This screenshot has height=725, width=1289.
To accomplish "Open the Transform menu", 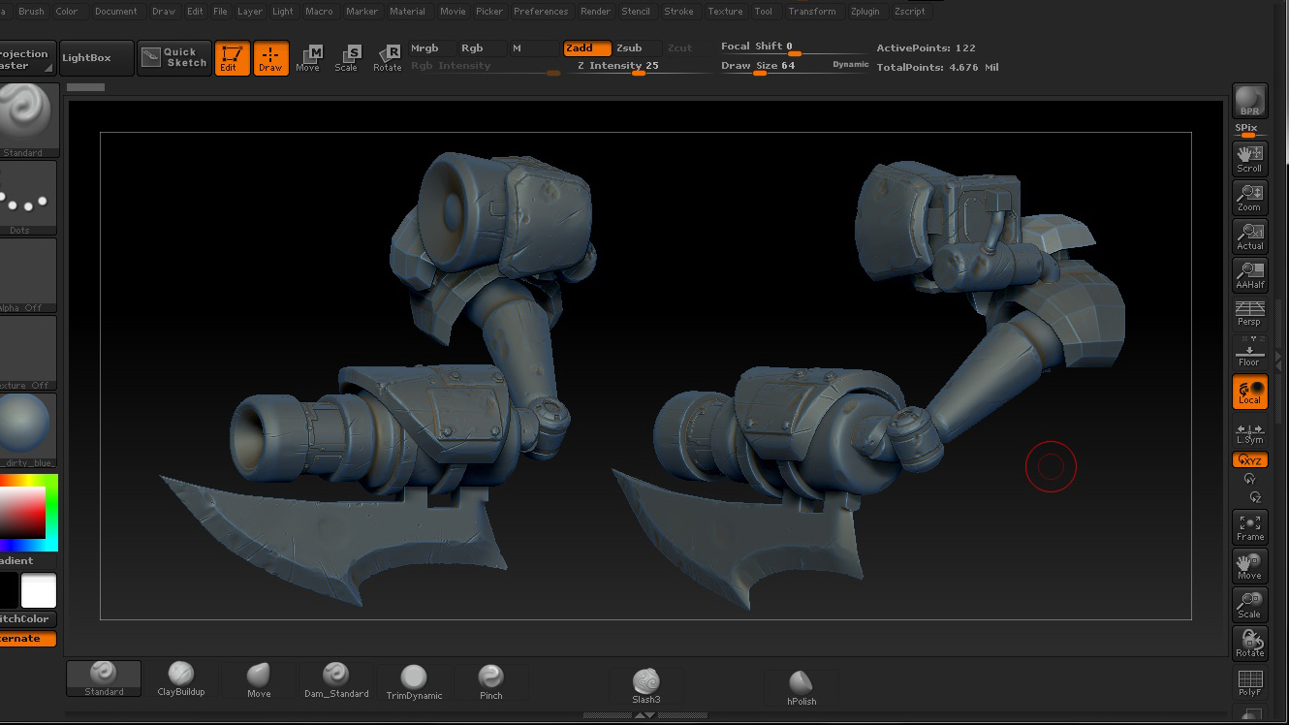I will click(x=812, y=12).
